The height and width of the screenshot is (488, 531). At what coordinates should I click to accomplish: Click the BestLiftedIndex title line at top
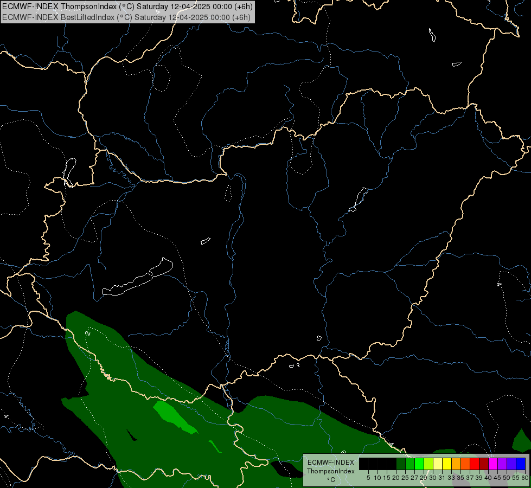point(126,17)
